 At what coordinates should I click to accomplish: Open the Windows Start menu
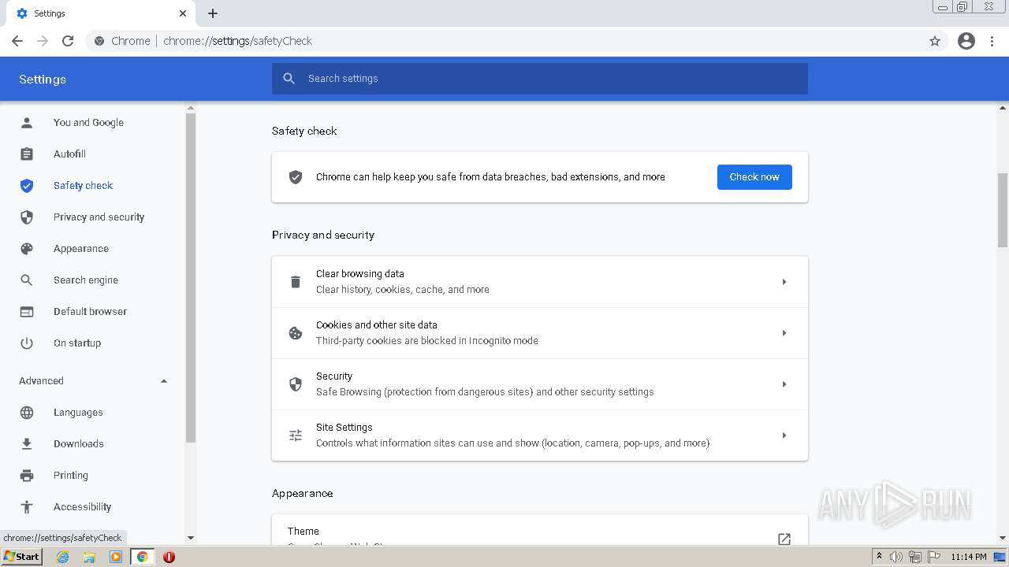pyautogui.click(x=22, y=556)
